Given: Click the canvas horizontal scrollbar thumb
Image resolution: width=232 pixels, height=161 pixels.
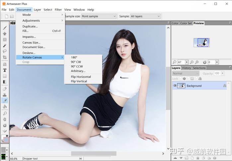Looking at the screenshot, I should [94, 153].
